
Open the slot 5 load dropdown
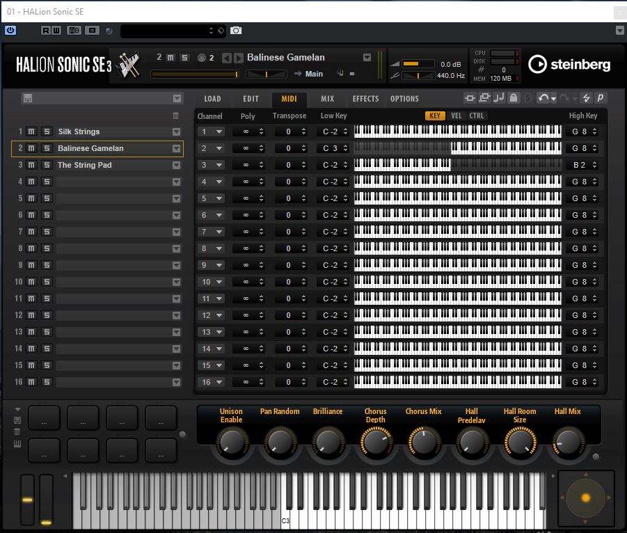pyautogui.click(x=176, y=198)
